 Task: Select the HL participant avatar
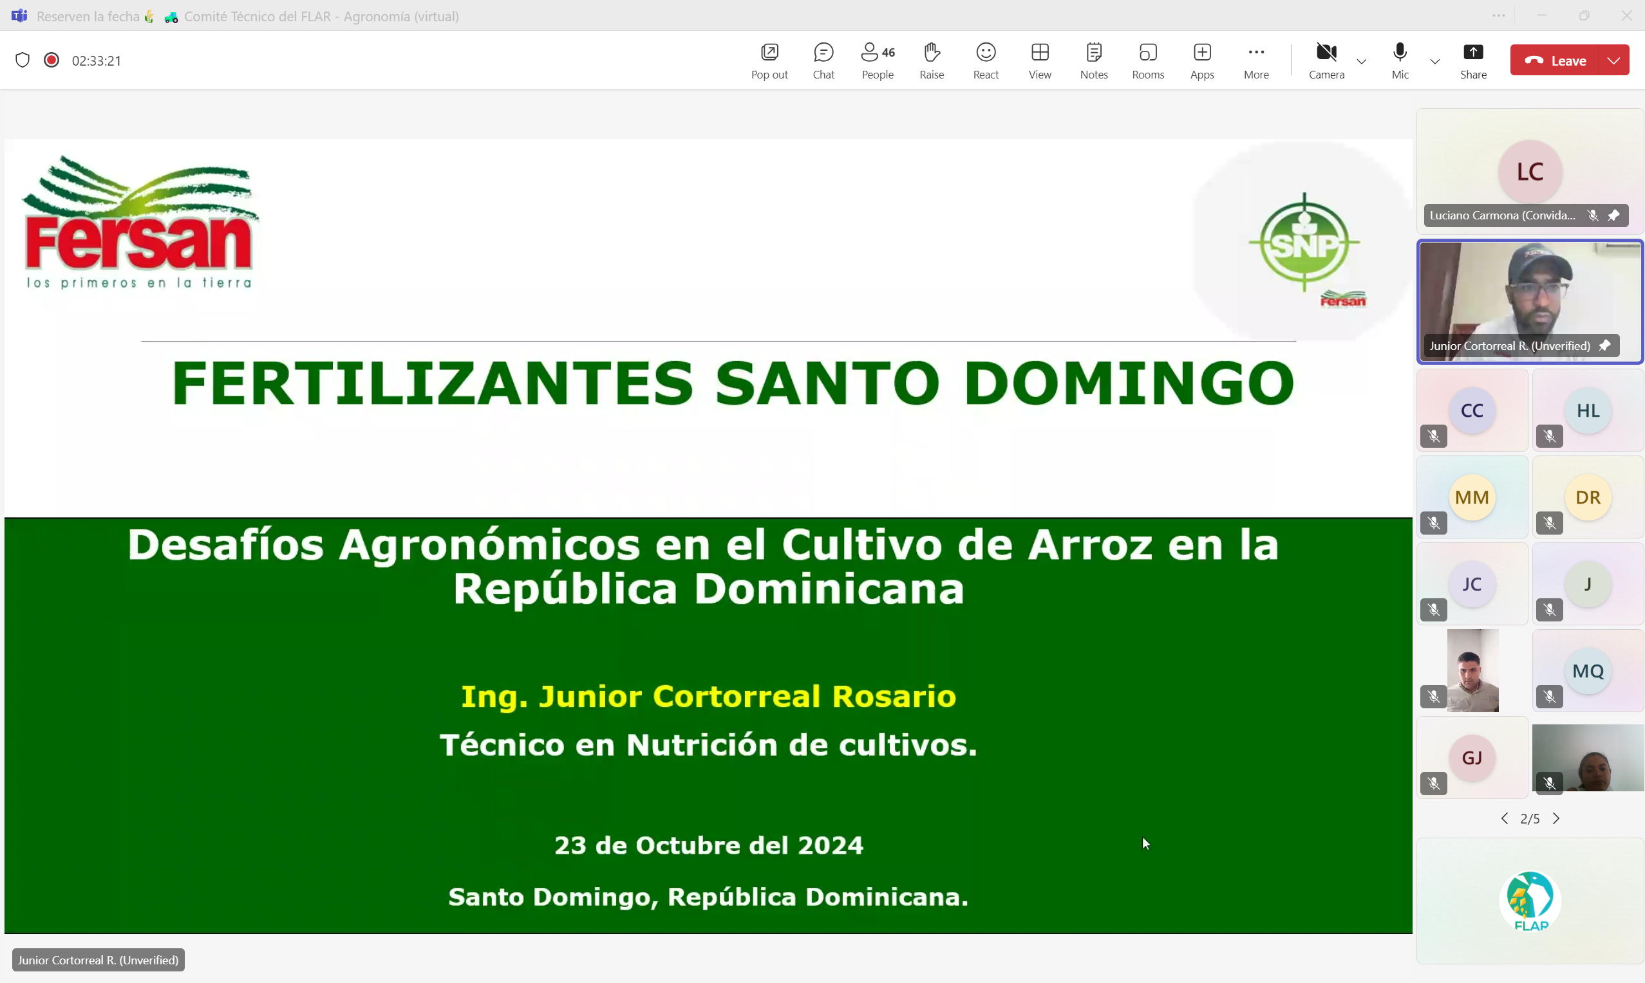[x=1587, y=410]
